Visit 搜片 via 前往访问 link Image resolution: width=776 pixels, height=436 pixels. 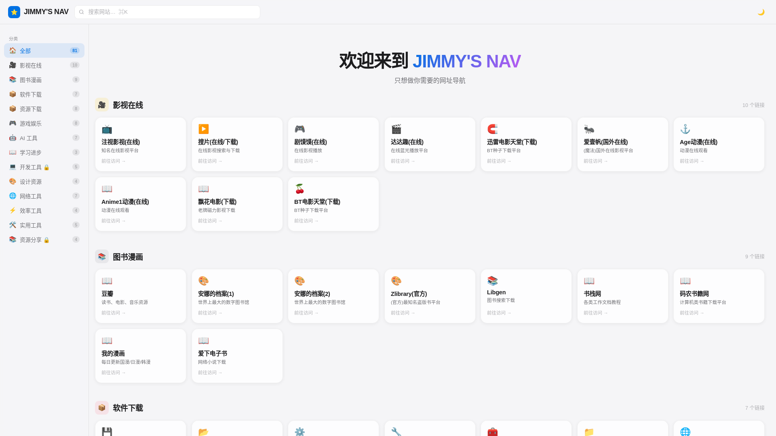tap(210, 161)
